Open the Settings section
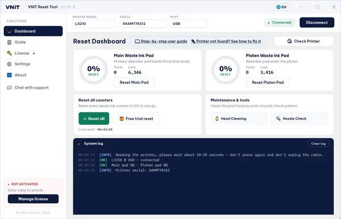341x219 pixels. (x=33, y=64)
